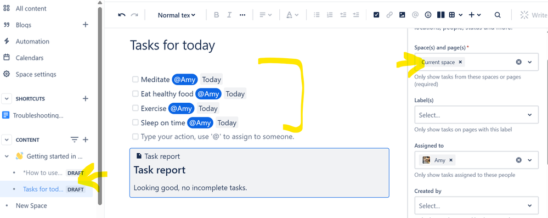Select the @Amy mention on Meditate

[x=184, y=80]
